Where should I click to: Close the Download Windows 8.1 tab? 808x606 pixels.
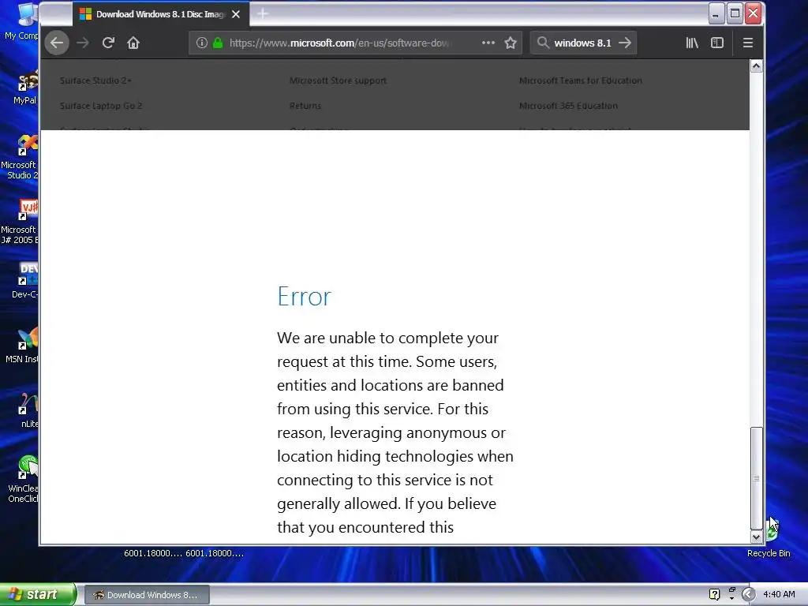pos(236,14)
